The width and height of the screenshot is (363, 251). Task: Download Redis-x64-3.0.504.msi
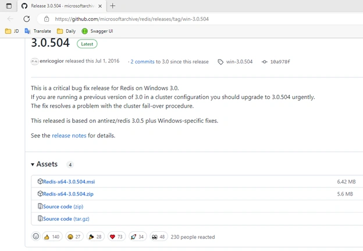69,182
